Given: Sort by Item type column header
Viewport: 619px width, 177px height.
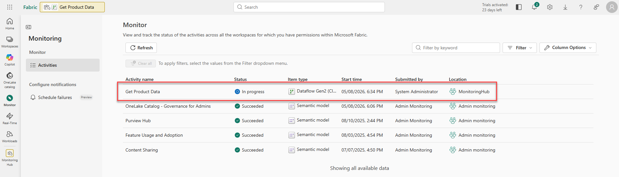Looking at the screenshot, I should (298, 79).
